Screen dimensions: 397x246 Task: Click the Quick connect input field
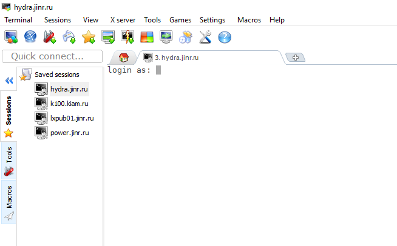pos(52,56)
